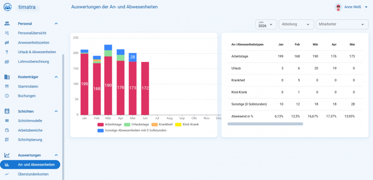The height and width of the screenshot is (180, 373).
Task: Open the Abteilung dropdown
Action: click(x=296, y=24)
